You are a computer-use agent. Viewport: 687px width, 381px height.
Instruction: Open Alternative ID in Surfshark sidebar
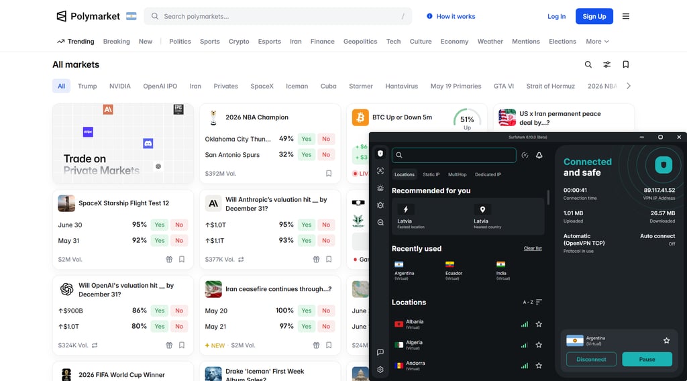[x=380, y=171]
